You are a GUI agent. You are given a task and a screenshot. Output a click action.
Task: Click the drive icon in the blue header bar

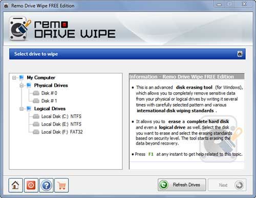pos(240,54)
